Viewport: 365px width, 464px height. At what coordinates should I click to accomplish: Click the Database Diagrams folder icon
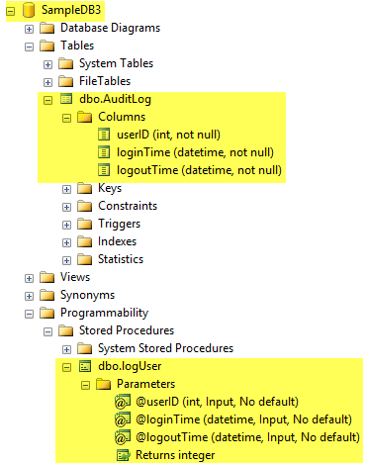point(46,28)
